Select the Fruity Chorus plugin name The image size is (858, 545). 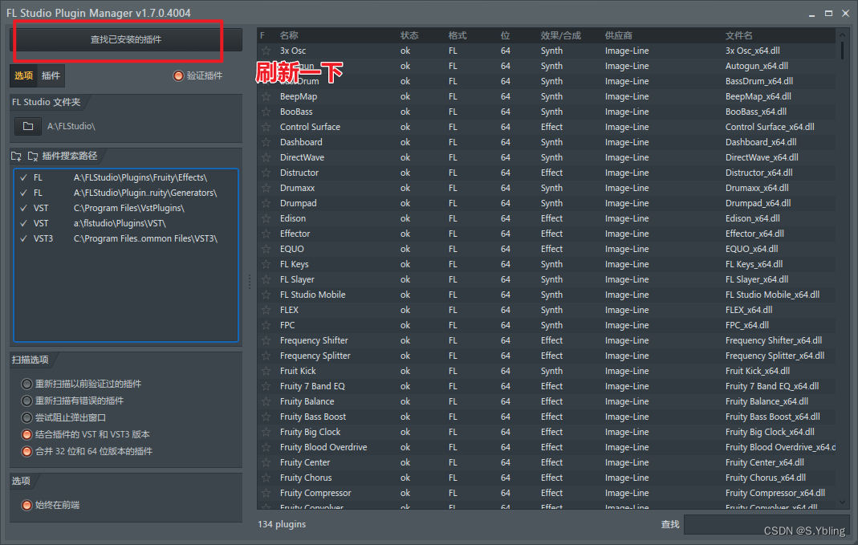[306, 478]
